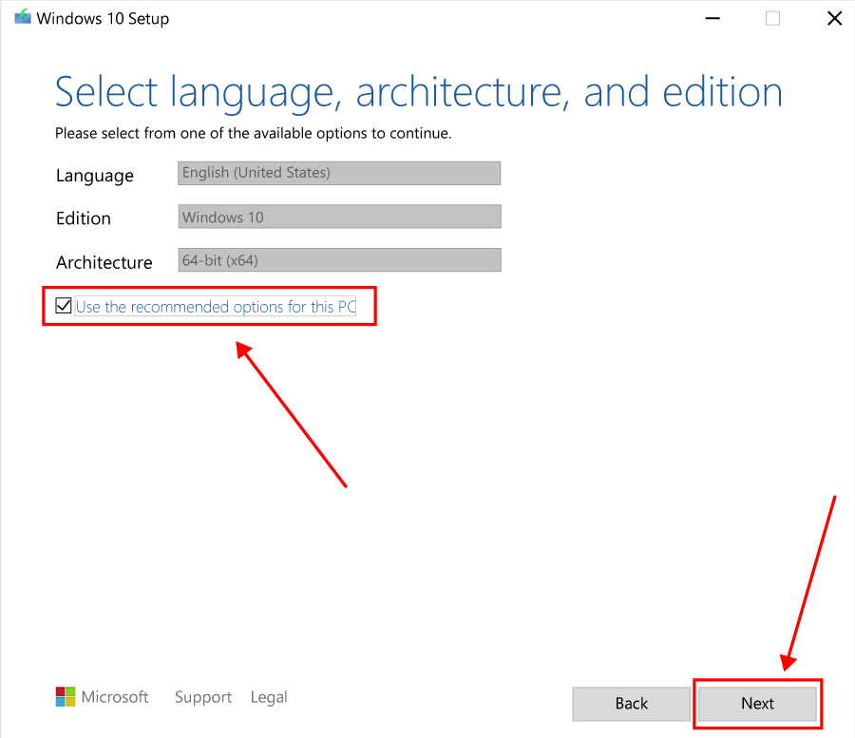
Task: Click the 'Architecture' field label
Action: [104, 262]
